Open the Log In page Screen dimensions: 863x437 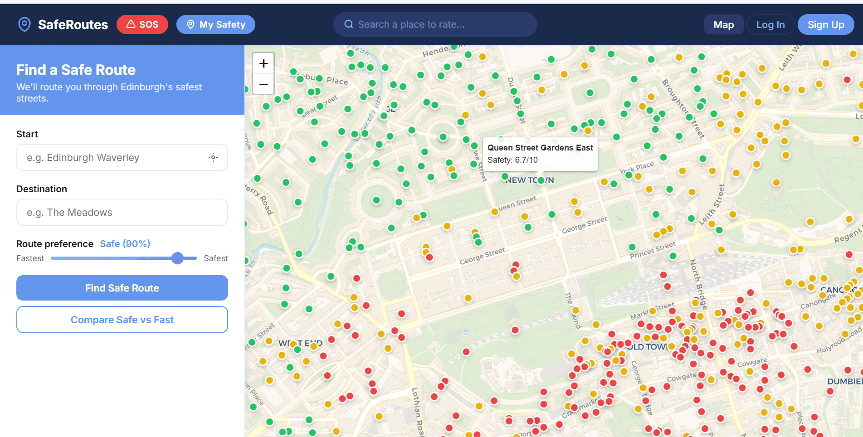tap(770, 24)
